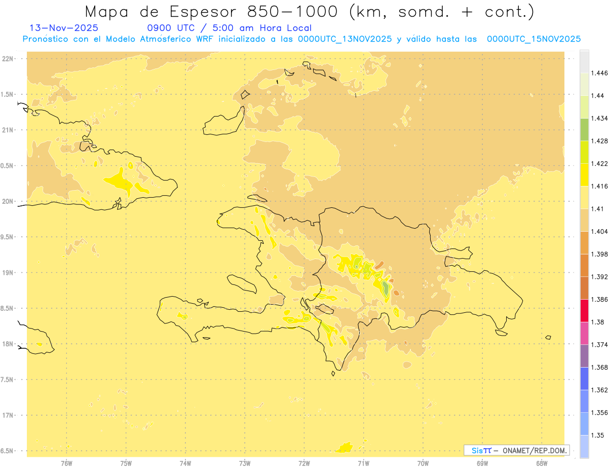Select the bright yellow segment below 1.422
Image resolution: width=608 pixels, height=470 pixels.
584,174
